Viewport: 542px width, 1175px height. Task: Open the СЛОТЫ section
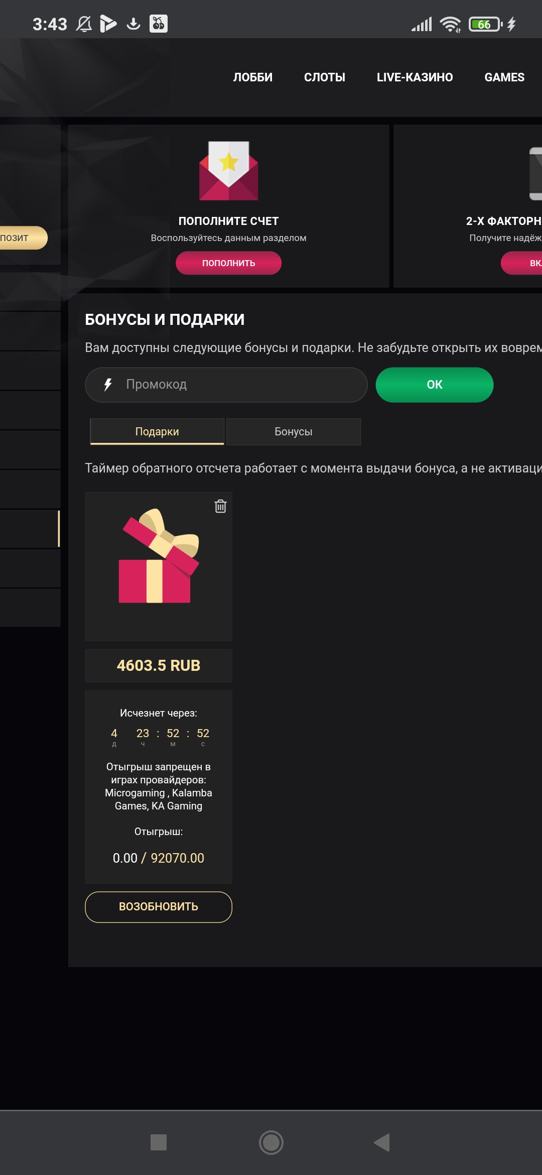(325, 77)
